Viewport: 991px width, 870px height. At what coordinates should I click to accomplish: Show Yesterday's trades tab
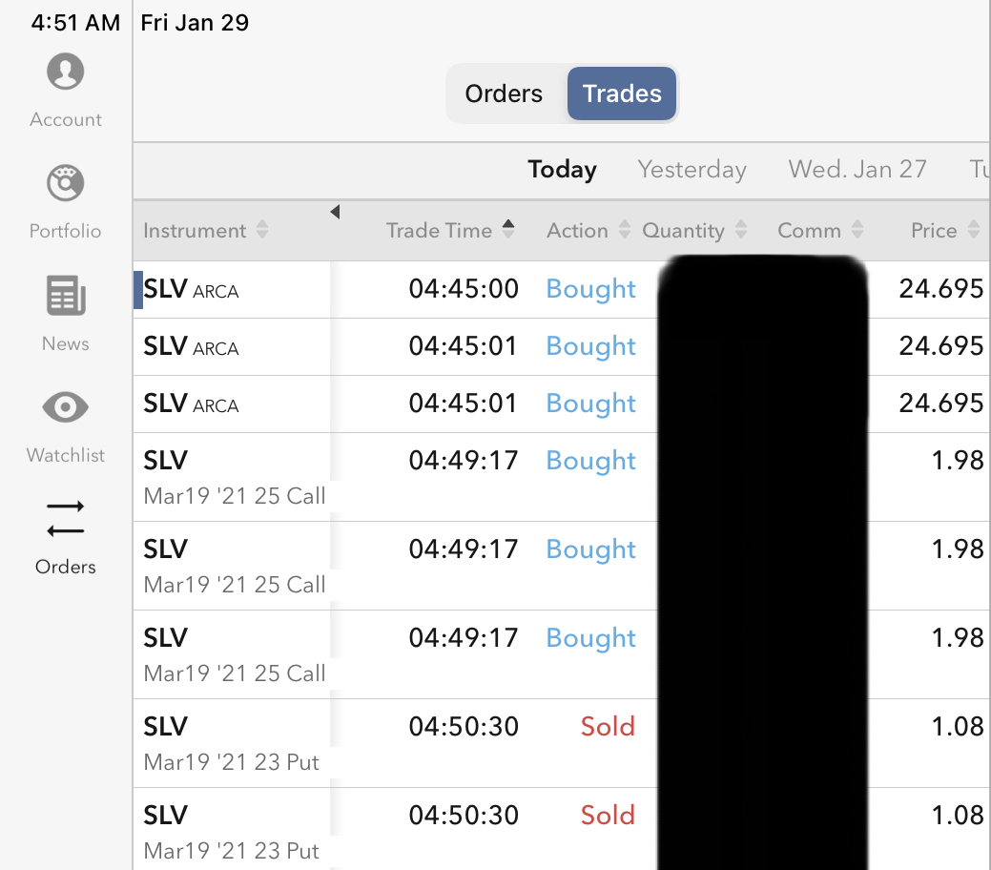click(692, 170)
